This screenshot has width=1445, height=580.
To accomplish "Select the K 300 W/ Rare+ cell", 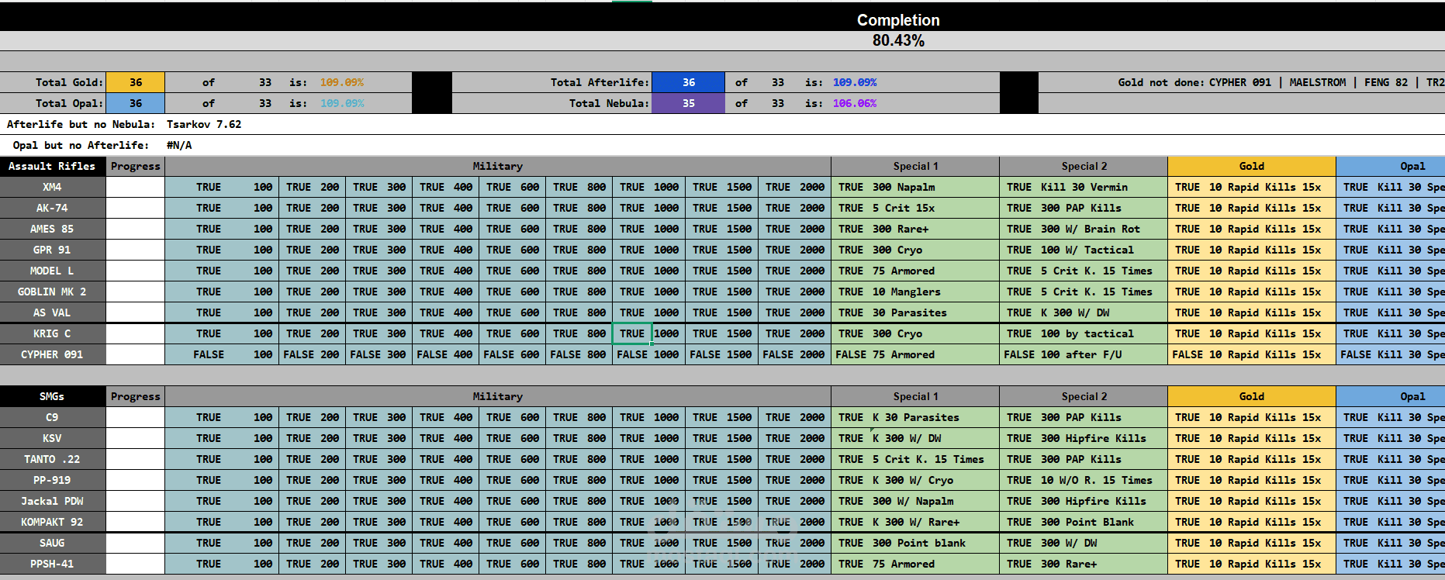I will pyautogui.click(x=934, y=522).
